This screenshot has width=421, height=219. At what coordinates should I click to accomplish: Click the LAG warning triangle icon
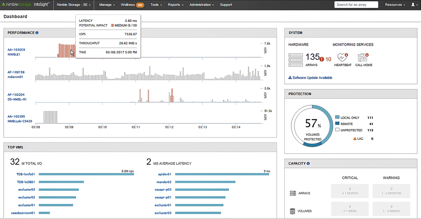tap(355, 139)
